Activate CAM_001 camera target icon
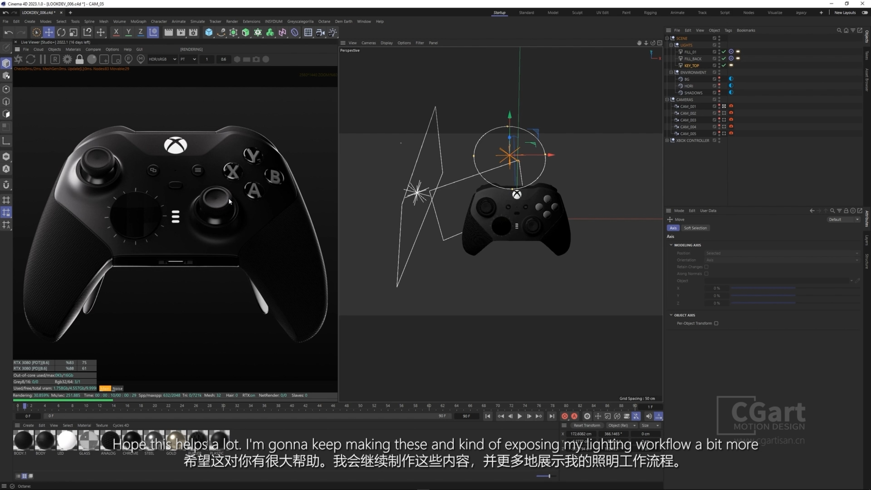Viewport: 871px width, 490px height. tap(724, 106)
